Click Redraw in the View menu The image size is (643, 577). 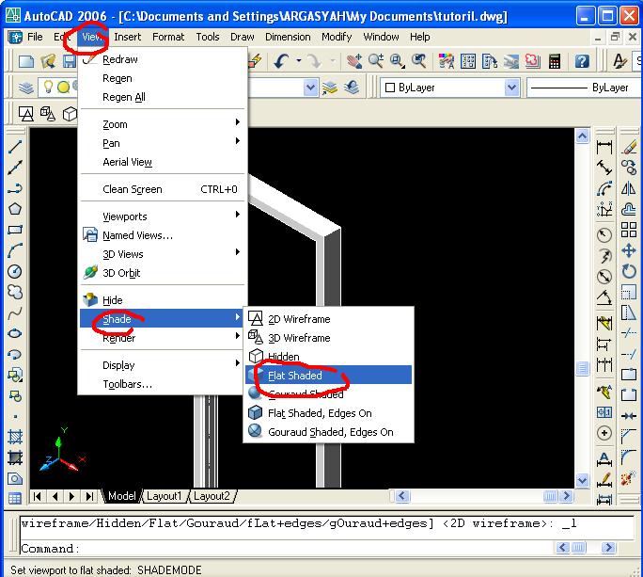coord(163,59)
